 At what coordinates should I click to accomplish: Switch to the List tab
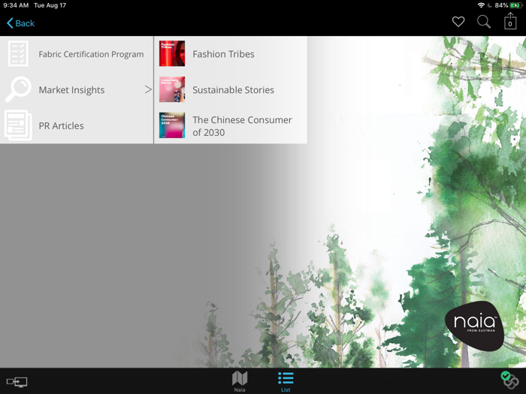[x=286, y=381]
